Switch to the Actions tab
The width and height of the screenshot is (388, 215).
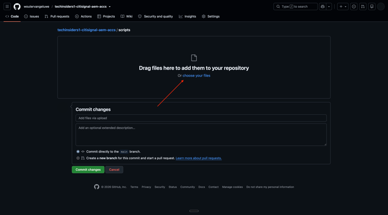(x=83, y=17)
